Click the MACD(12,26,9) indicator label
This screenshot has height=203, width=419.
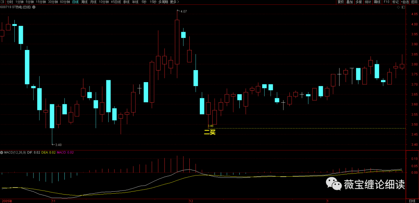pos(14,153)
